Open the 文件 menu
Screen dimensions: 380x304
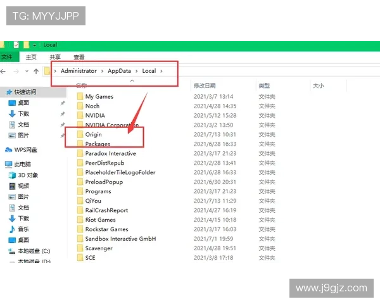(7, 57)
